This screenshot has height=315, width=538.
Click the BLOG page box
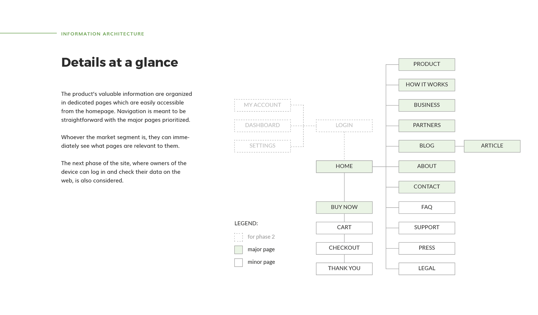[x=426, y=146]
